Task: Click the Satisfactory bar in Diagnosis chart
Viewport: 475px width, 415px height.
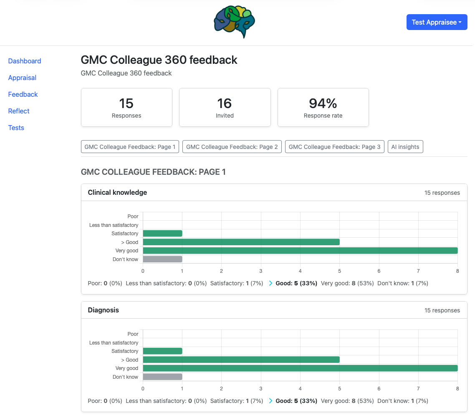Action: tap(162, 351)
